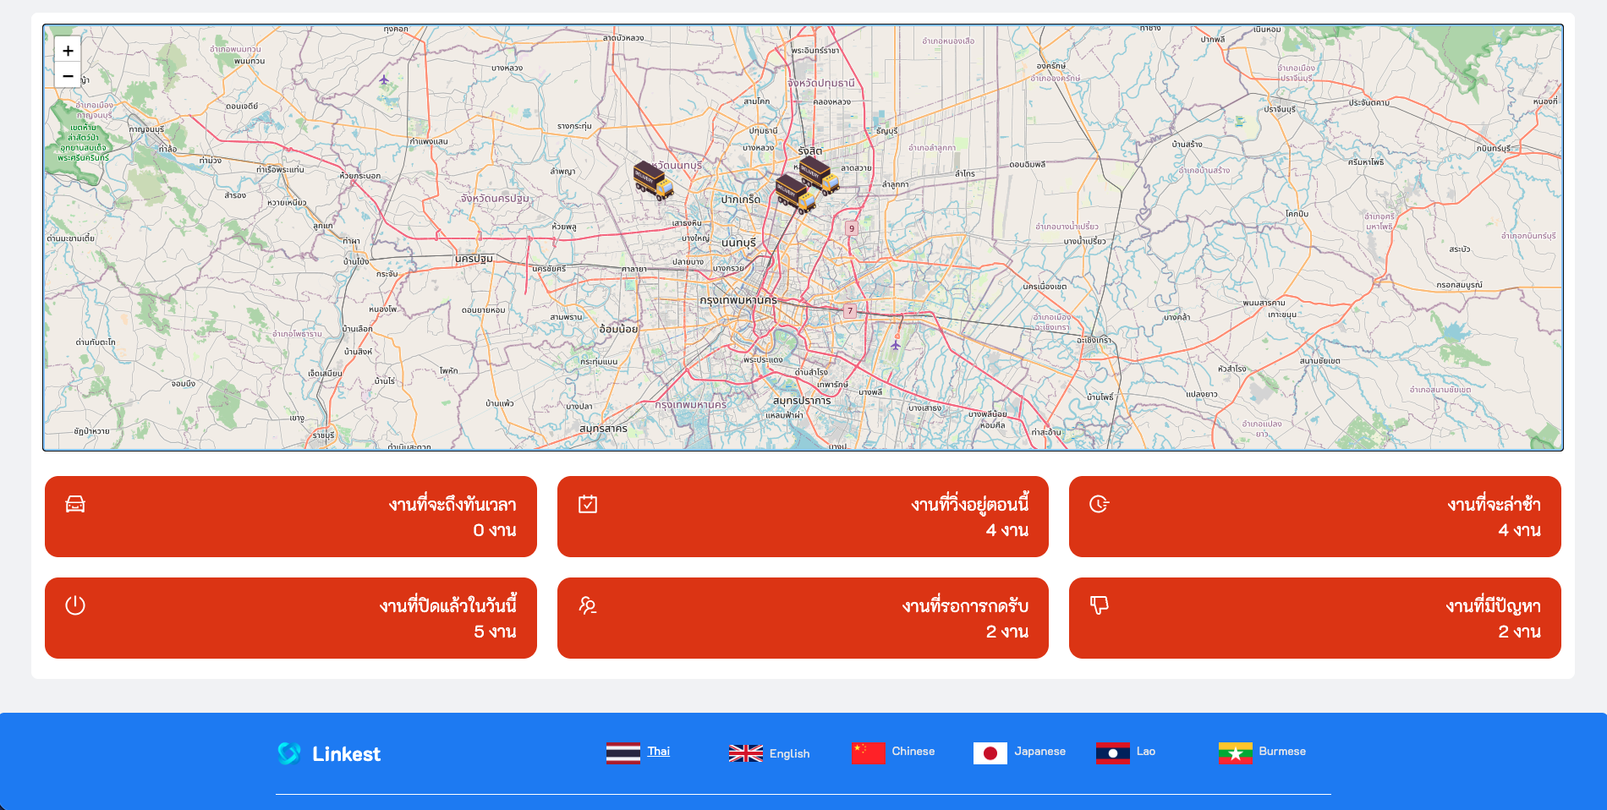Click the thumbs-down icon on the problem jobs card
The height and width of the screenshot is (810, 1607).
[x=1099, y=605]
